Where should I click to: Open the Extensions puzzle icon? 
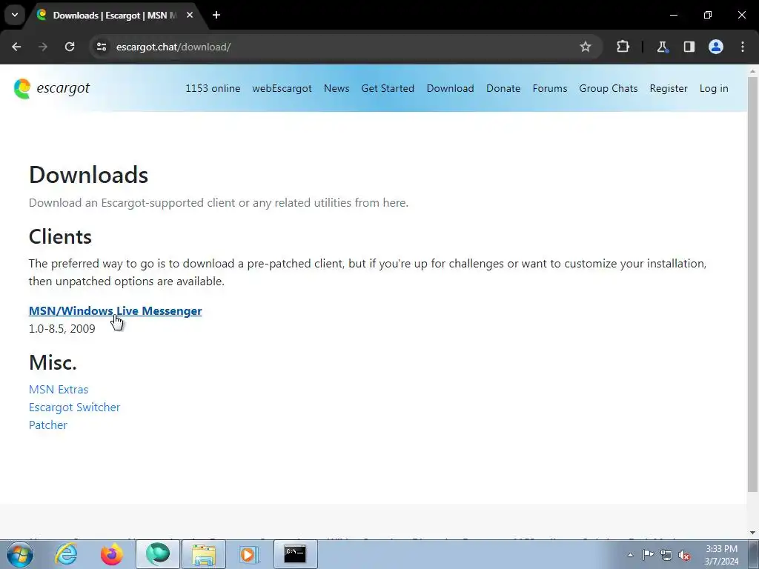click(x=623, y=47)
